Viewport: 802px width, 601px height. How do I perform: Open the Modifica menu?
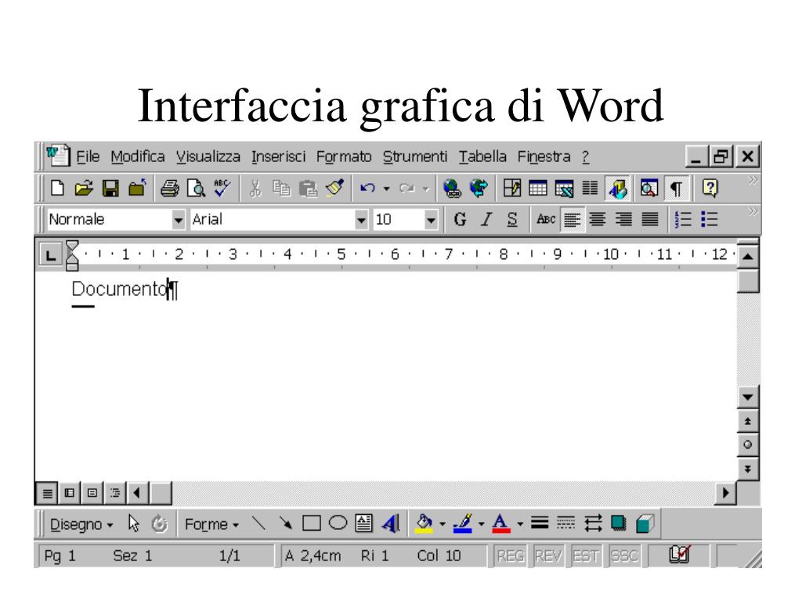click(x=138, y=157)
